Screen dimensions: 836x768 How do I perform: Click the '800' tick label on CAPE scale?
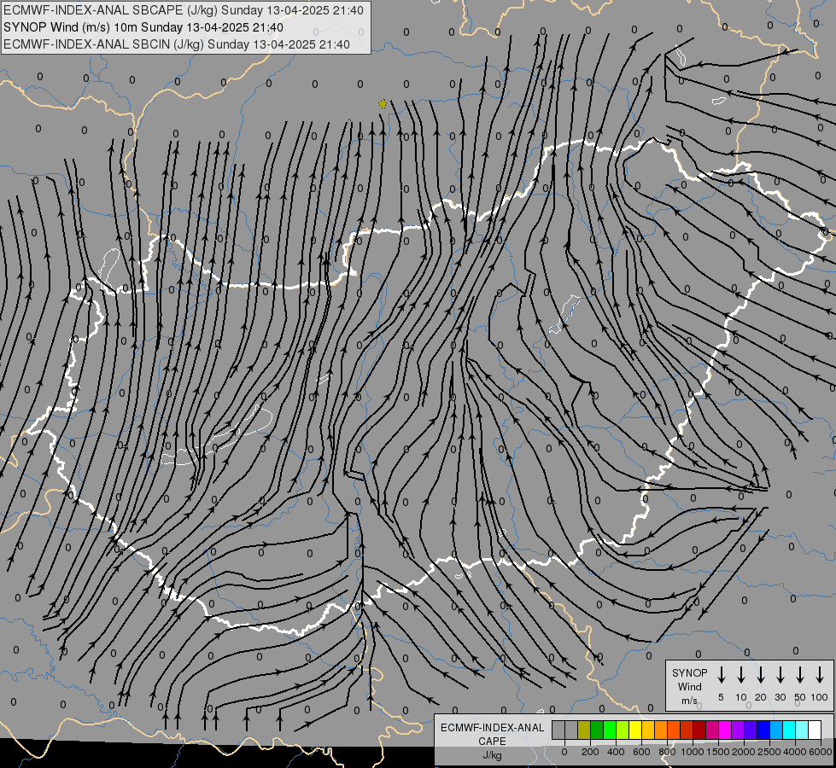[x=667, y=752]
